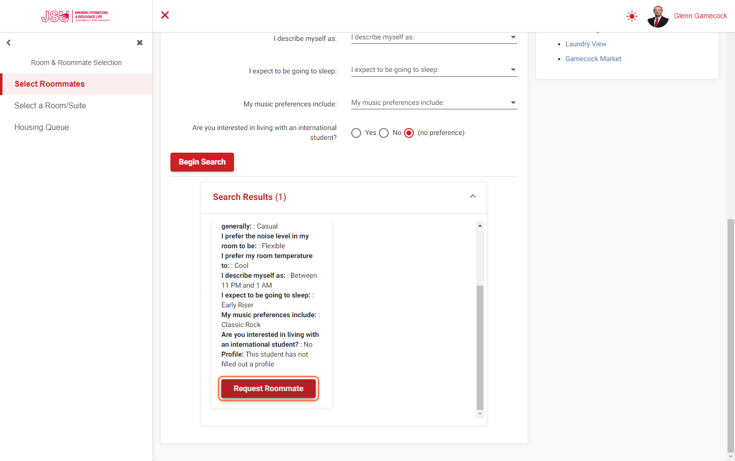Click the 'Classic Rock' music value
Image resolution: width=735 pixels, height=461 pixels.
click(x=241, y=325)
